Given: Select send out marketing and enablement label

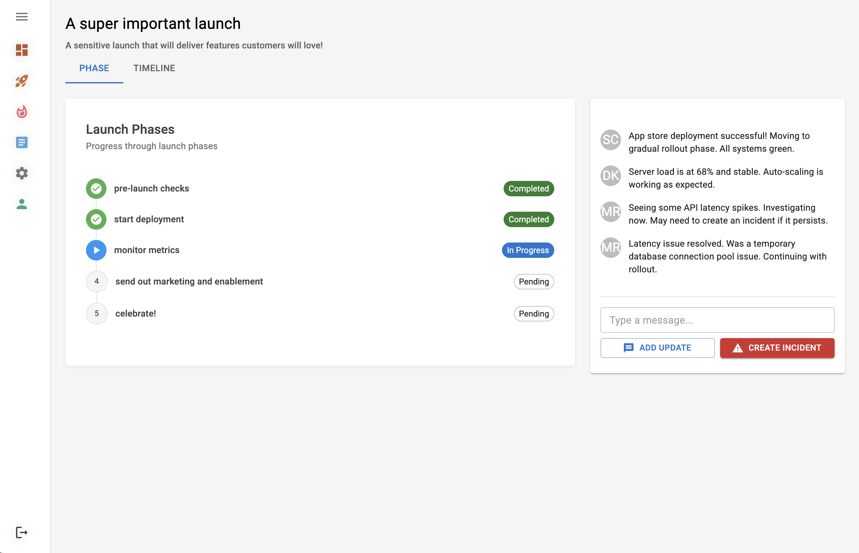Looking at the screenshot, I should pos(189,282).
